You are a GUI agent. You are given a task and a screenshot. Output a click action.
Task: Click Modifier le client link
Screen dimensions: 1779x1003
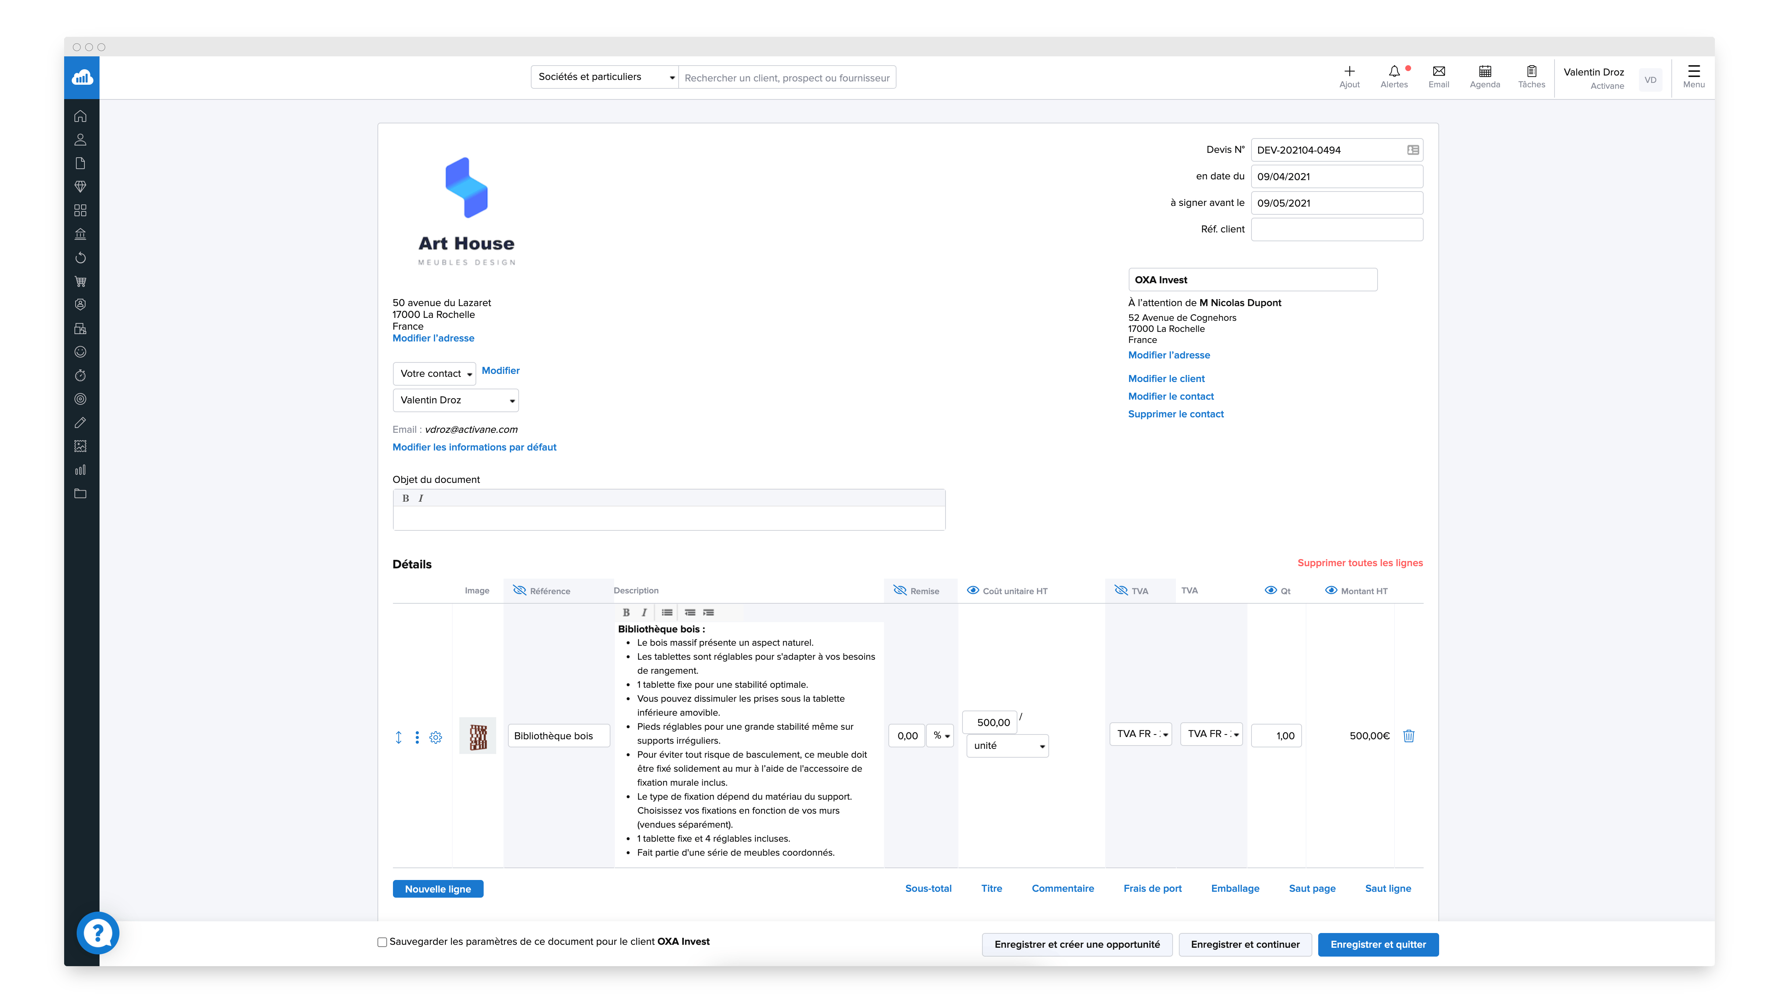(1166, 378)
